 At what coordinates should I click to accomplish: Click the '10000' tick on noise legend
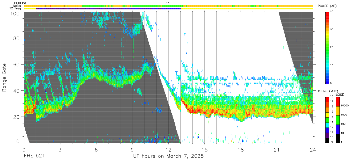pyautogui.click(x=345, y=105)
